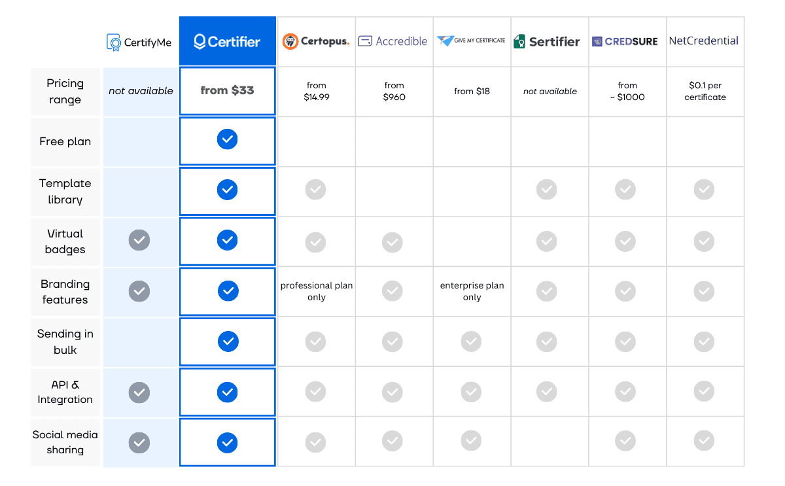Click the 'enterprise plan only' cell

(472, 291)
